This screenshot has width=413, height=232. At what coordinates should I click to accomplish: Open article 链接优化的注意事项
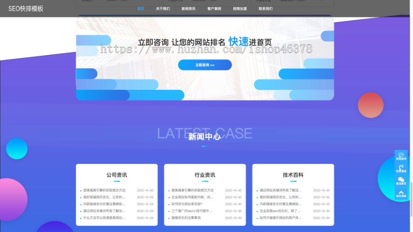186,218
